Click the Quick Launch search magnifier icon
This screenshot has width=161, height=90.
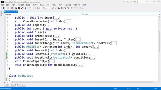[x=146, y=2]
